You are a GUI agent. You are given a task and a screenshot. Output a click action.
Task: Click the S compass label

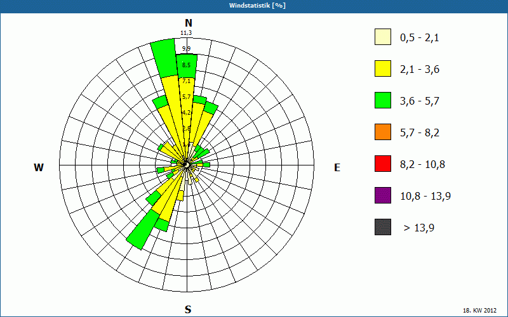[x=188, y=309]
